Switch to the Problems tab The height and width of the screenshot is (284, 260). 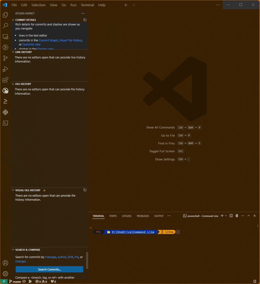tap(143, 216)
